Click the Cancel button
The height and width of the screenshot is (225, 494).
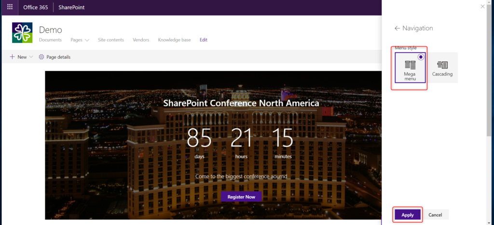pos(435,215)
